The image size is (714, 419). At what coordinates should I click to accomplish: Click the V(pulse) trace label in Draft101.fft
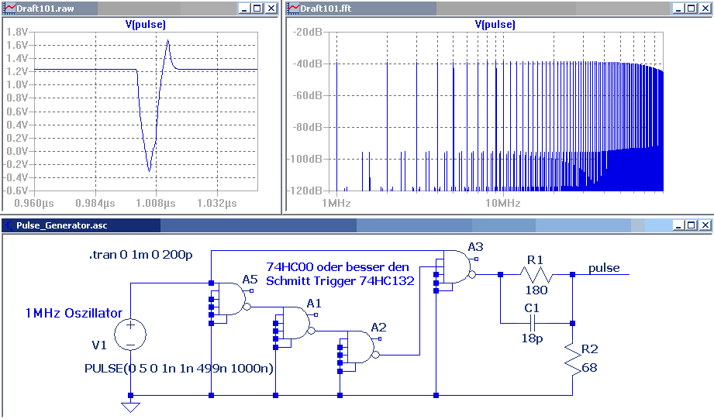coord(495,25)
